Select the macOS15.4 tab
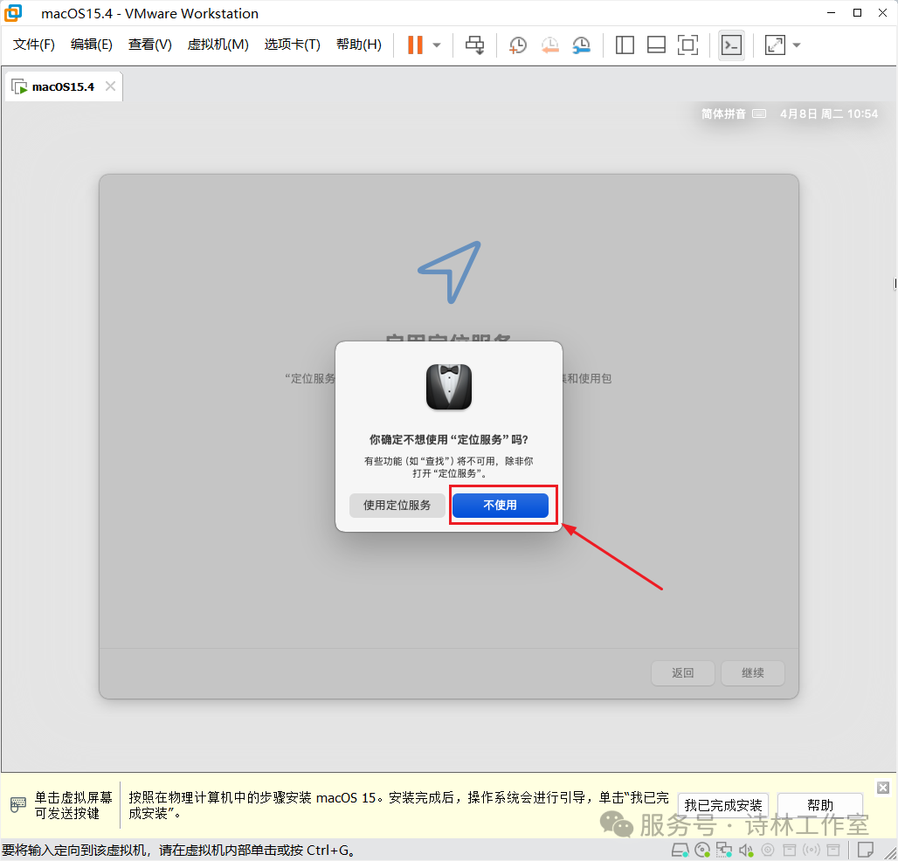The height and width of the screenshot is (861, 898). (63, 86)
